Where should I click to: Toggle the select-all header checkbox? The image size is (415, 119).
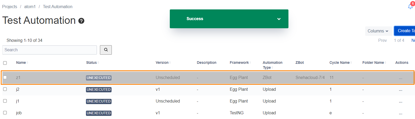pyautogui.click(x=5, y=63)
